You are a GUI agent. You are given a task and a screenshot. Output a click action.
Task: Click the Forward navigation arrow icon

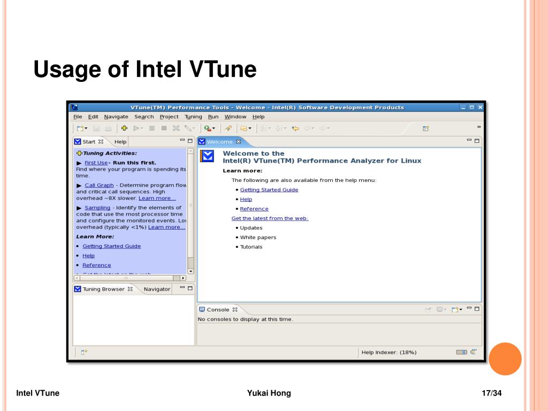click(x=323, y=128)
